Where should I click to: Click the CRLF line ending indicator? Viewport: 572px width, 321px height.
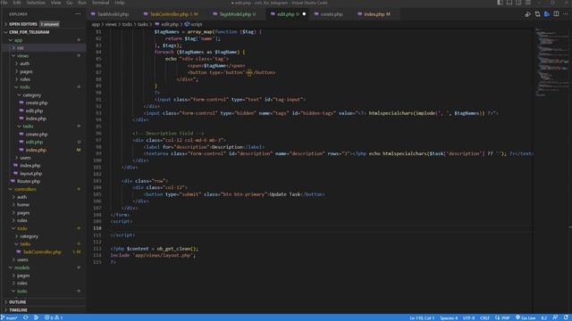(x=484, y=317)
